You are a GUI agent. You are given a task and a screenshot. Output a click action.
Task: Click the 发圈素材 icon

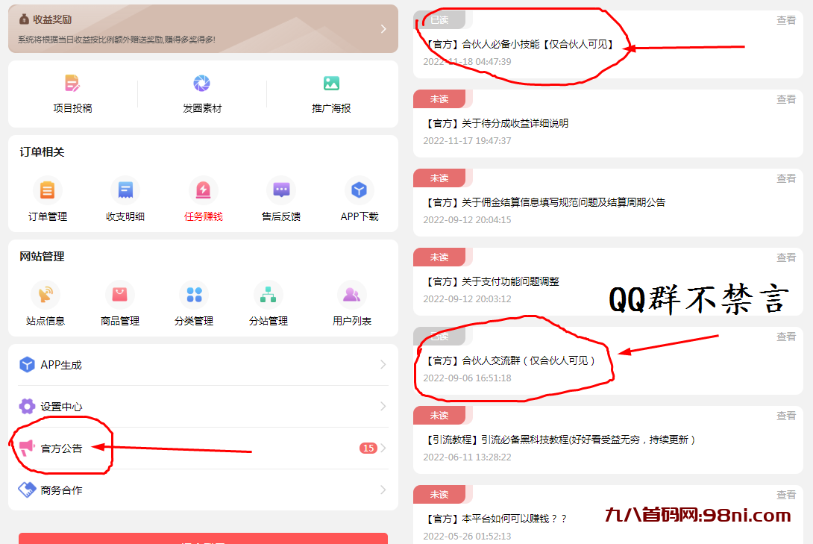click(x=201, y=84)
